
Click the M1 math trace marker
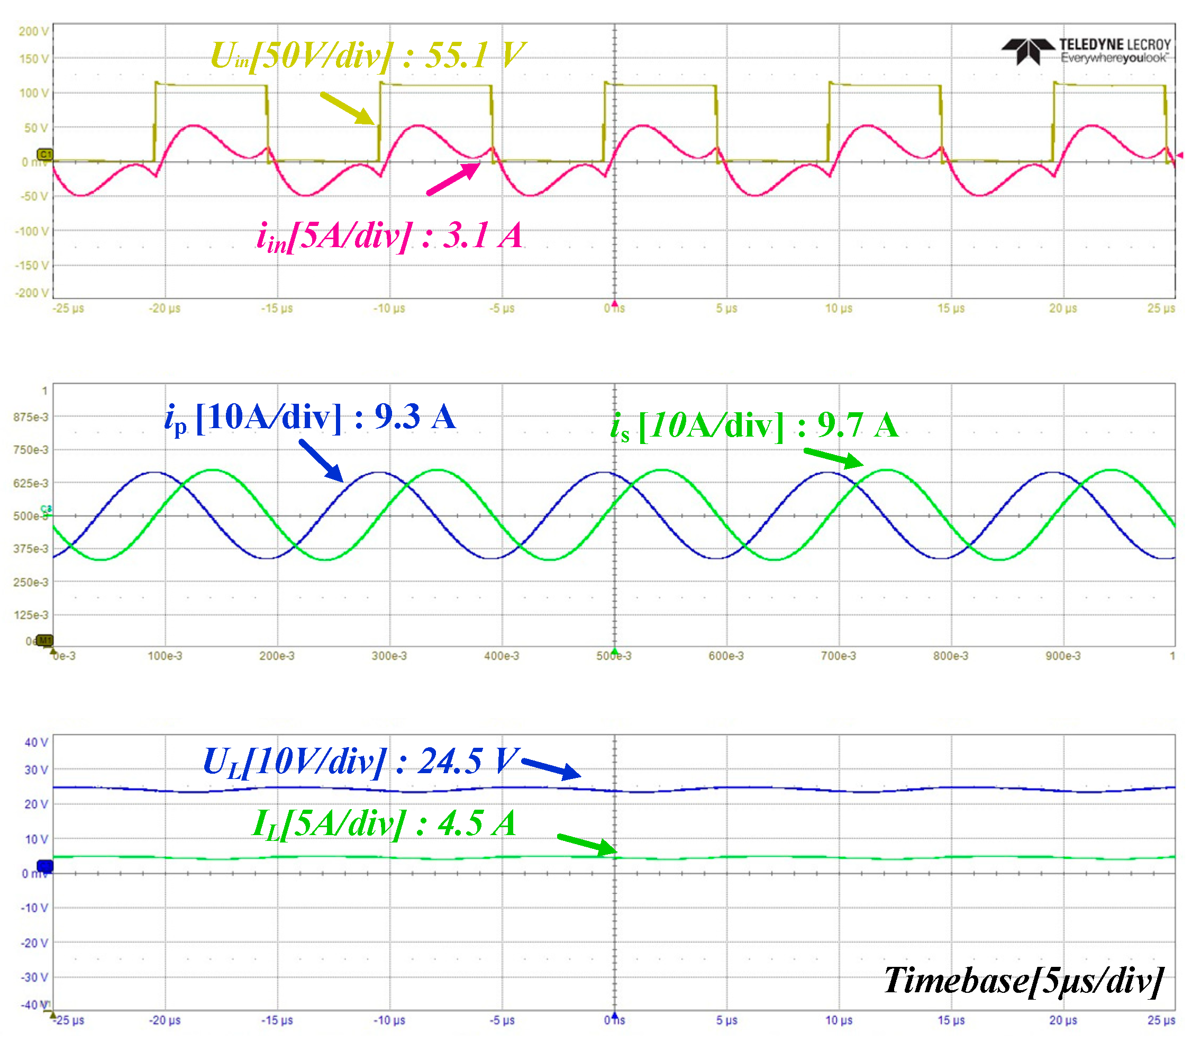tap(44, 640)
